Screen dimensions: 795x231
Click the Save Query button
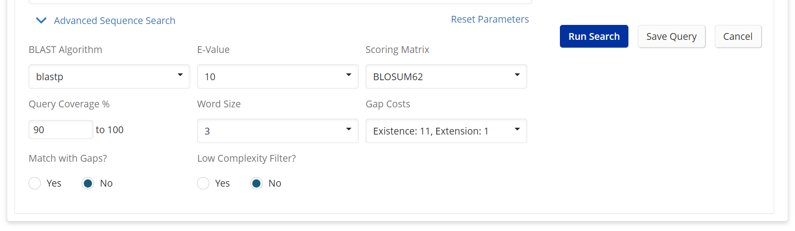click(671, 36)
